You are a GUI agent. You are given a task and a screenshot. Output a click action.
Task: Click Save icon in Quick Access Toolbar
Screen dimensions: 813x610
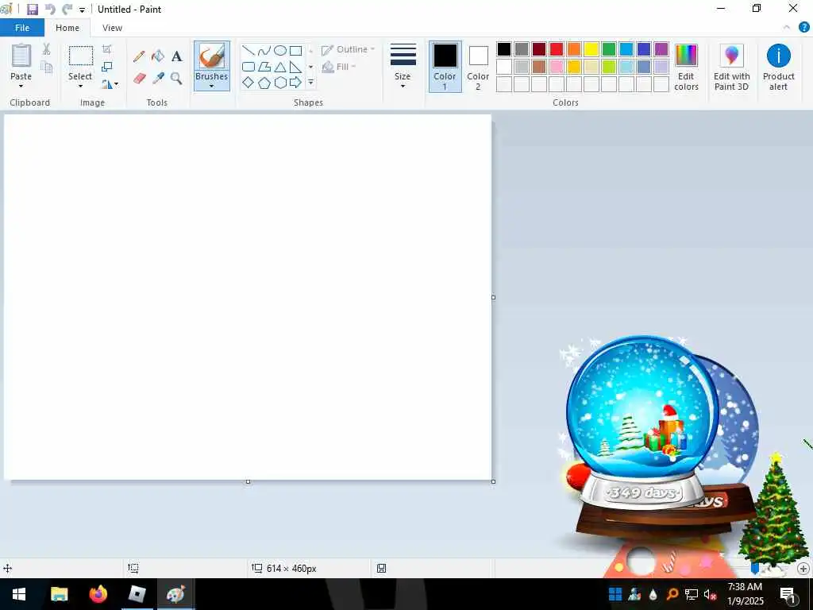[x=32, y=10]
